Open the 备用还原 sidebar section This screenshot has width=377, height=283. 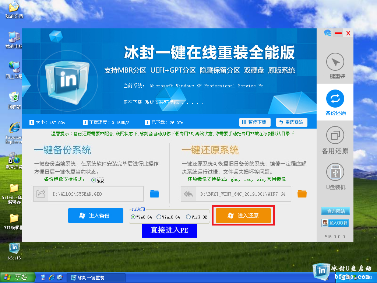[x=335, y=140]
